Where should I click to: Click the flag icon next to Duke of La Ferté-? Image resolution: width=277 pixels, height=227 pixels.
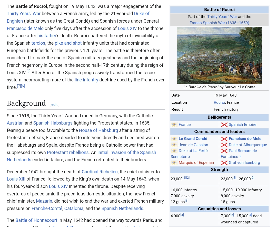174,151
